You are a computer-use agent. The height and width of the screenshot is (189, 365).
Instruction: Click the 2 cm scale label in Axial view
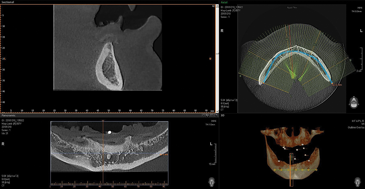coord(359,71)
